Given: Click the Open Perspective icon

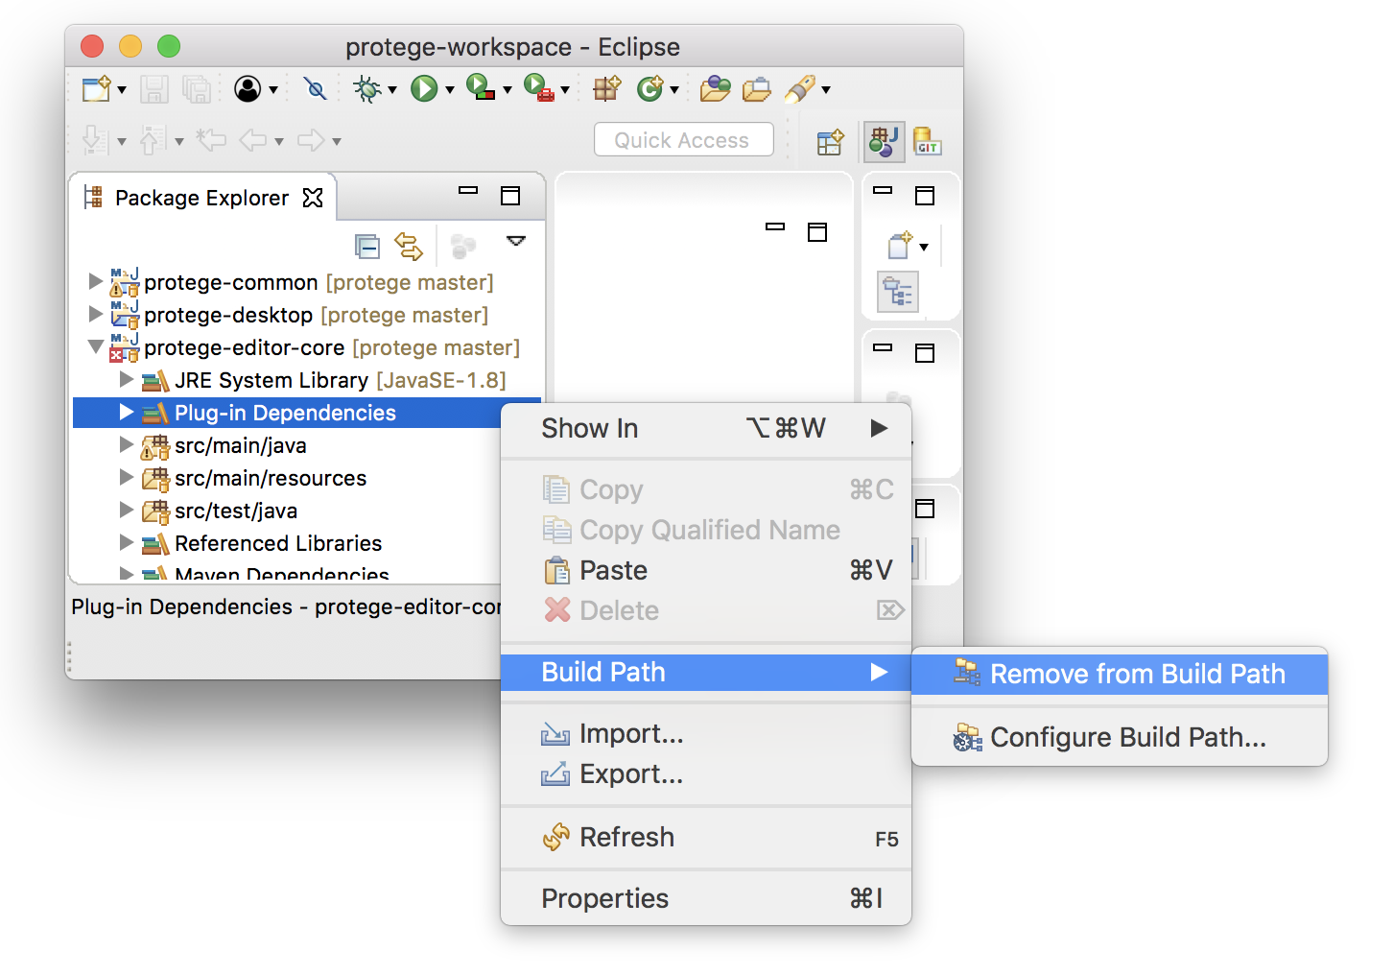Looking at the screenshot, I should pos(830,142).
